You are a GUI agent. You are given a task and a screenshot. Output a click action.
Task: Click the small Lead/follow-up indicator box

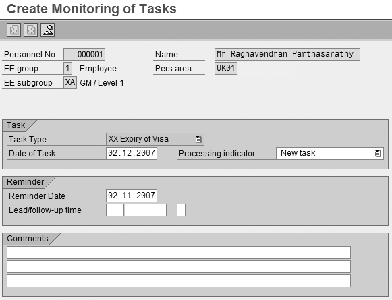[x=181, y=210]
